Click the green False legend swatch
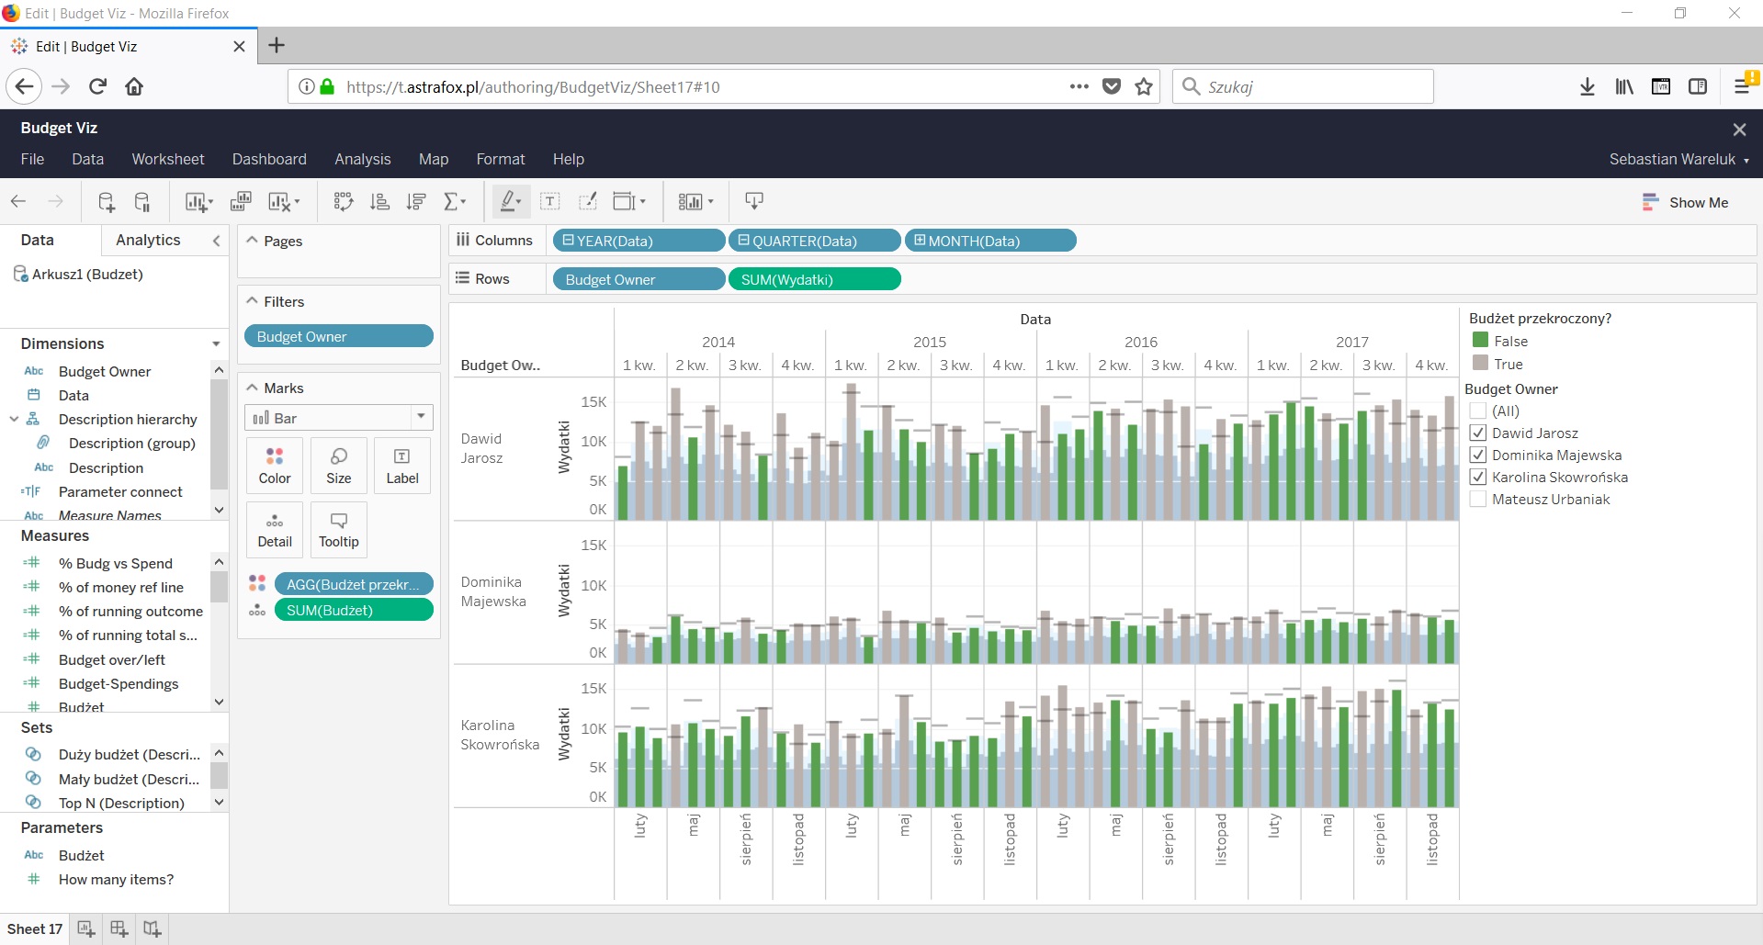1763x945 pixels. [1480, 341]
